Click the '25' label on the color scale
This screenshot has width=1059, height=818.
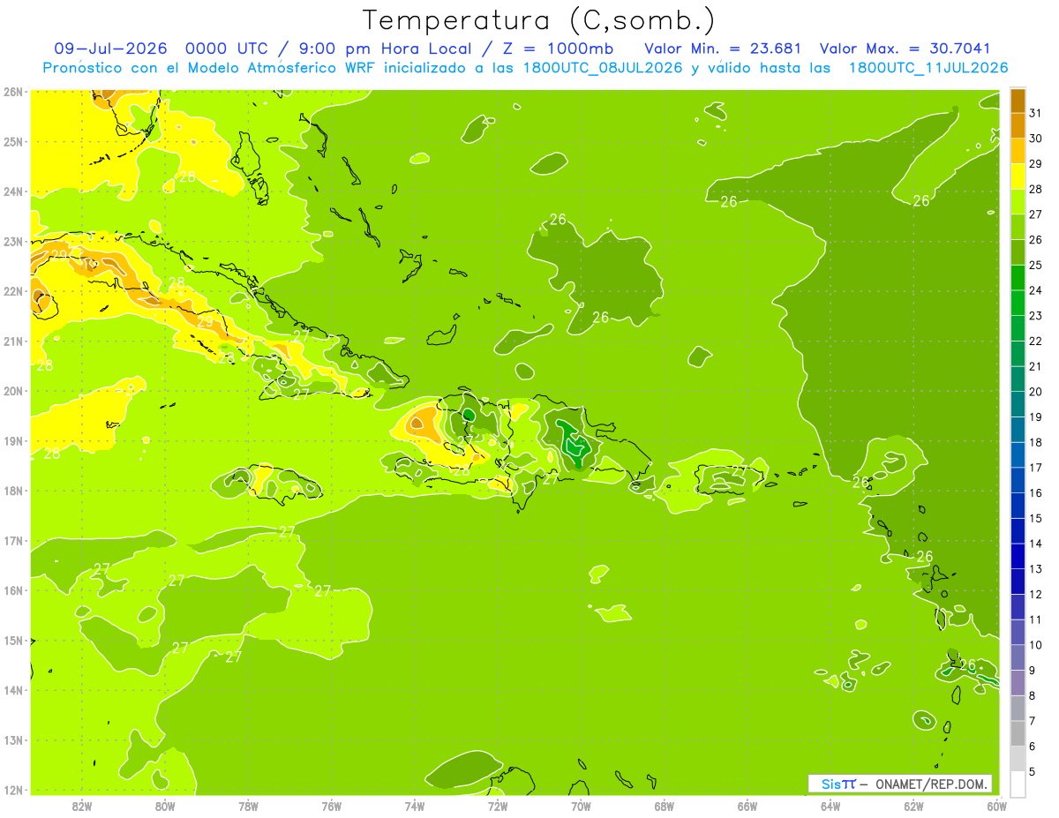1036,265
